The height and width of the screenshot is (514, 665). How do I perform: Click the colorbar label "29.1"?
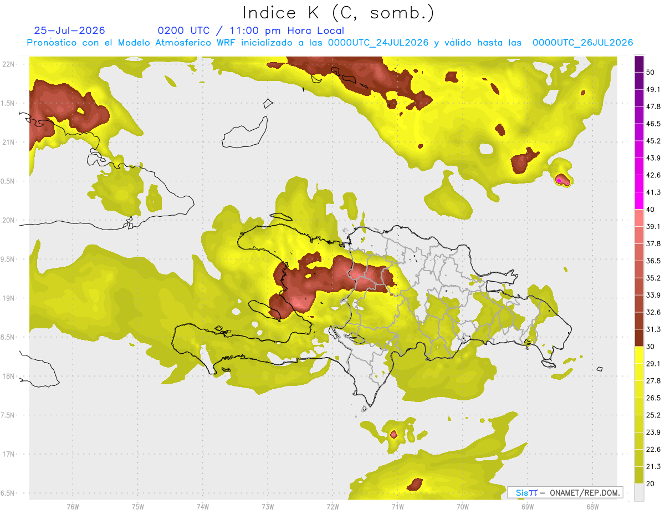[653, 364]
